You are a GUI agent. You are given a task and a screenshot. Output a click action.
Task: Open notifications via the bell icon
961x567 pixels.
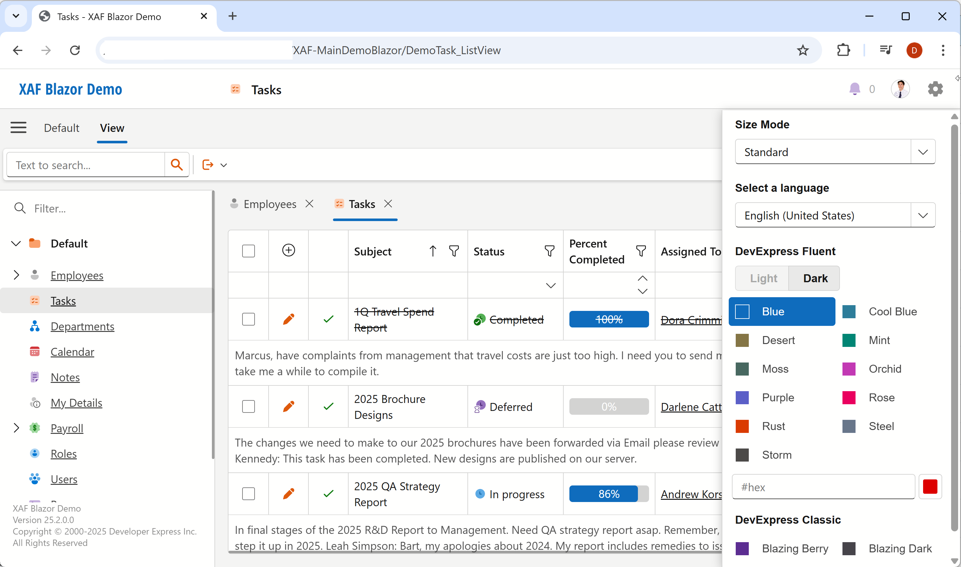855,89
